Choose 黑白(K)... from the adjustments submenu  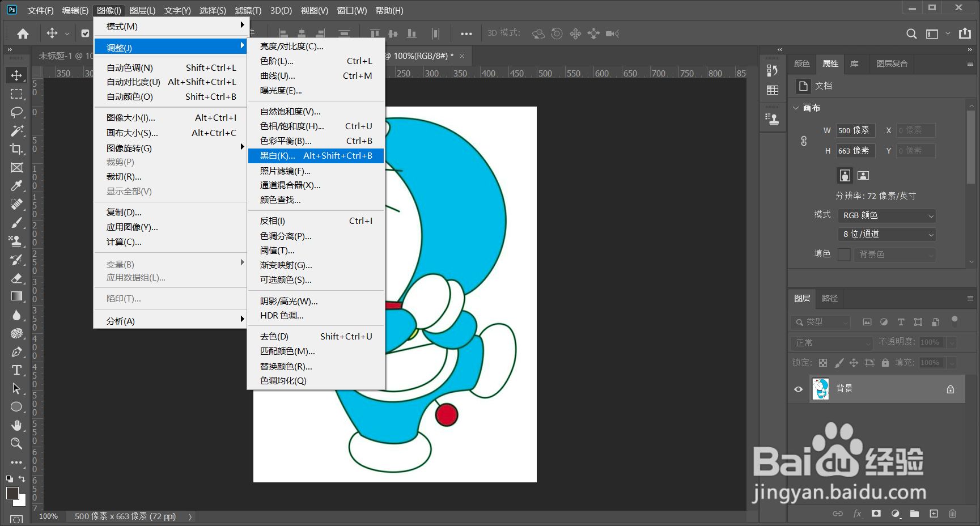(x=316, y=156)
